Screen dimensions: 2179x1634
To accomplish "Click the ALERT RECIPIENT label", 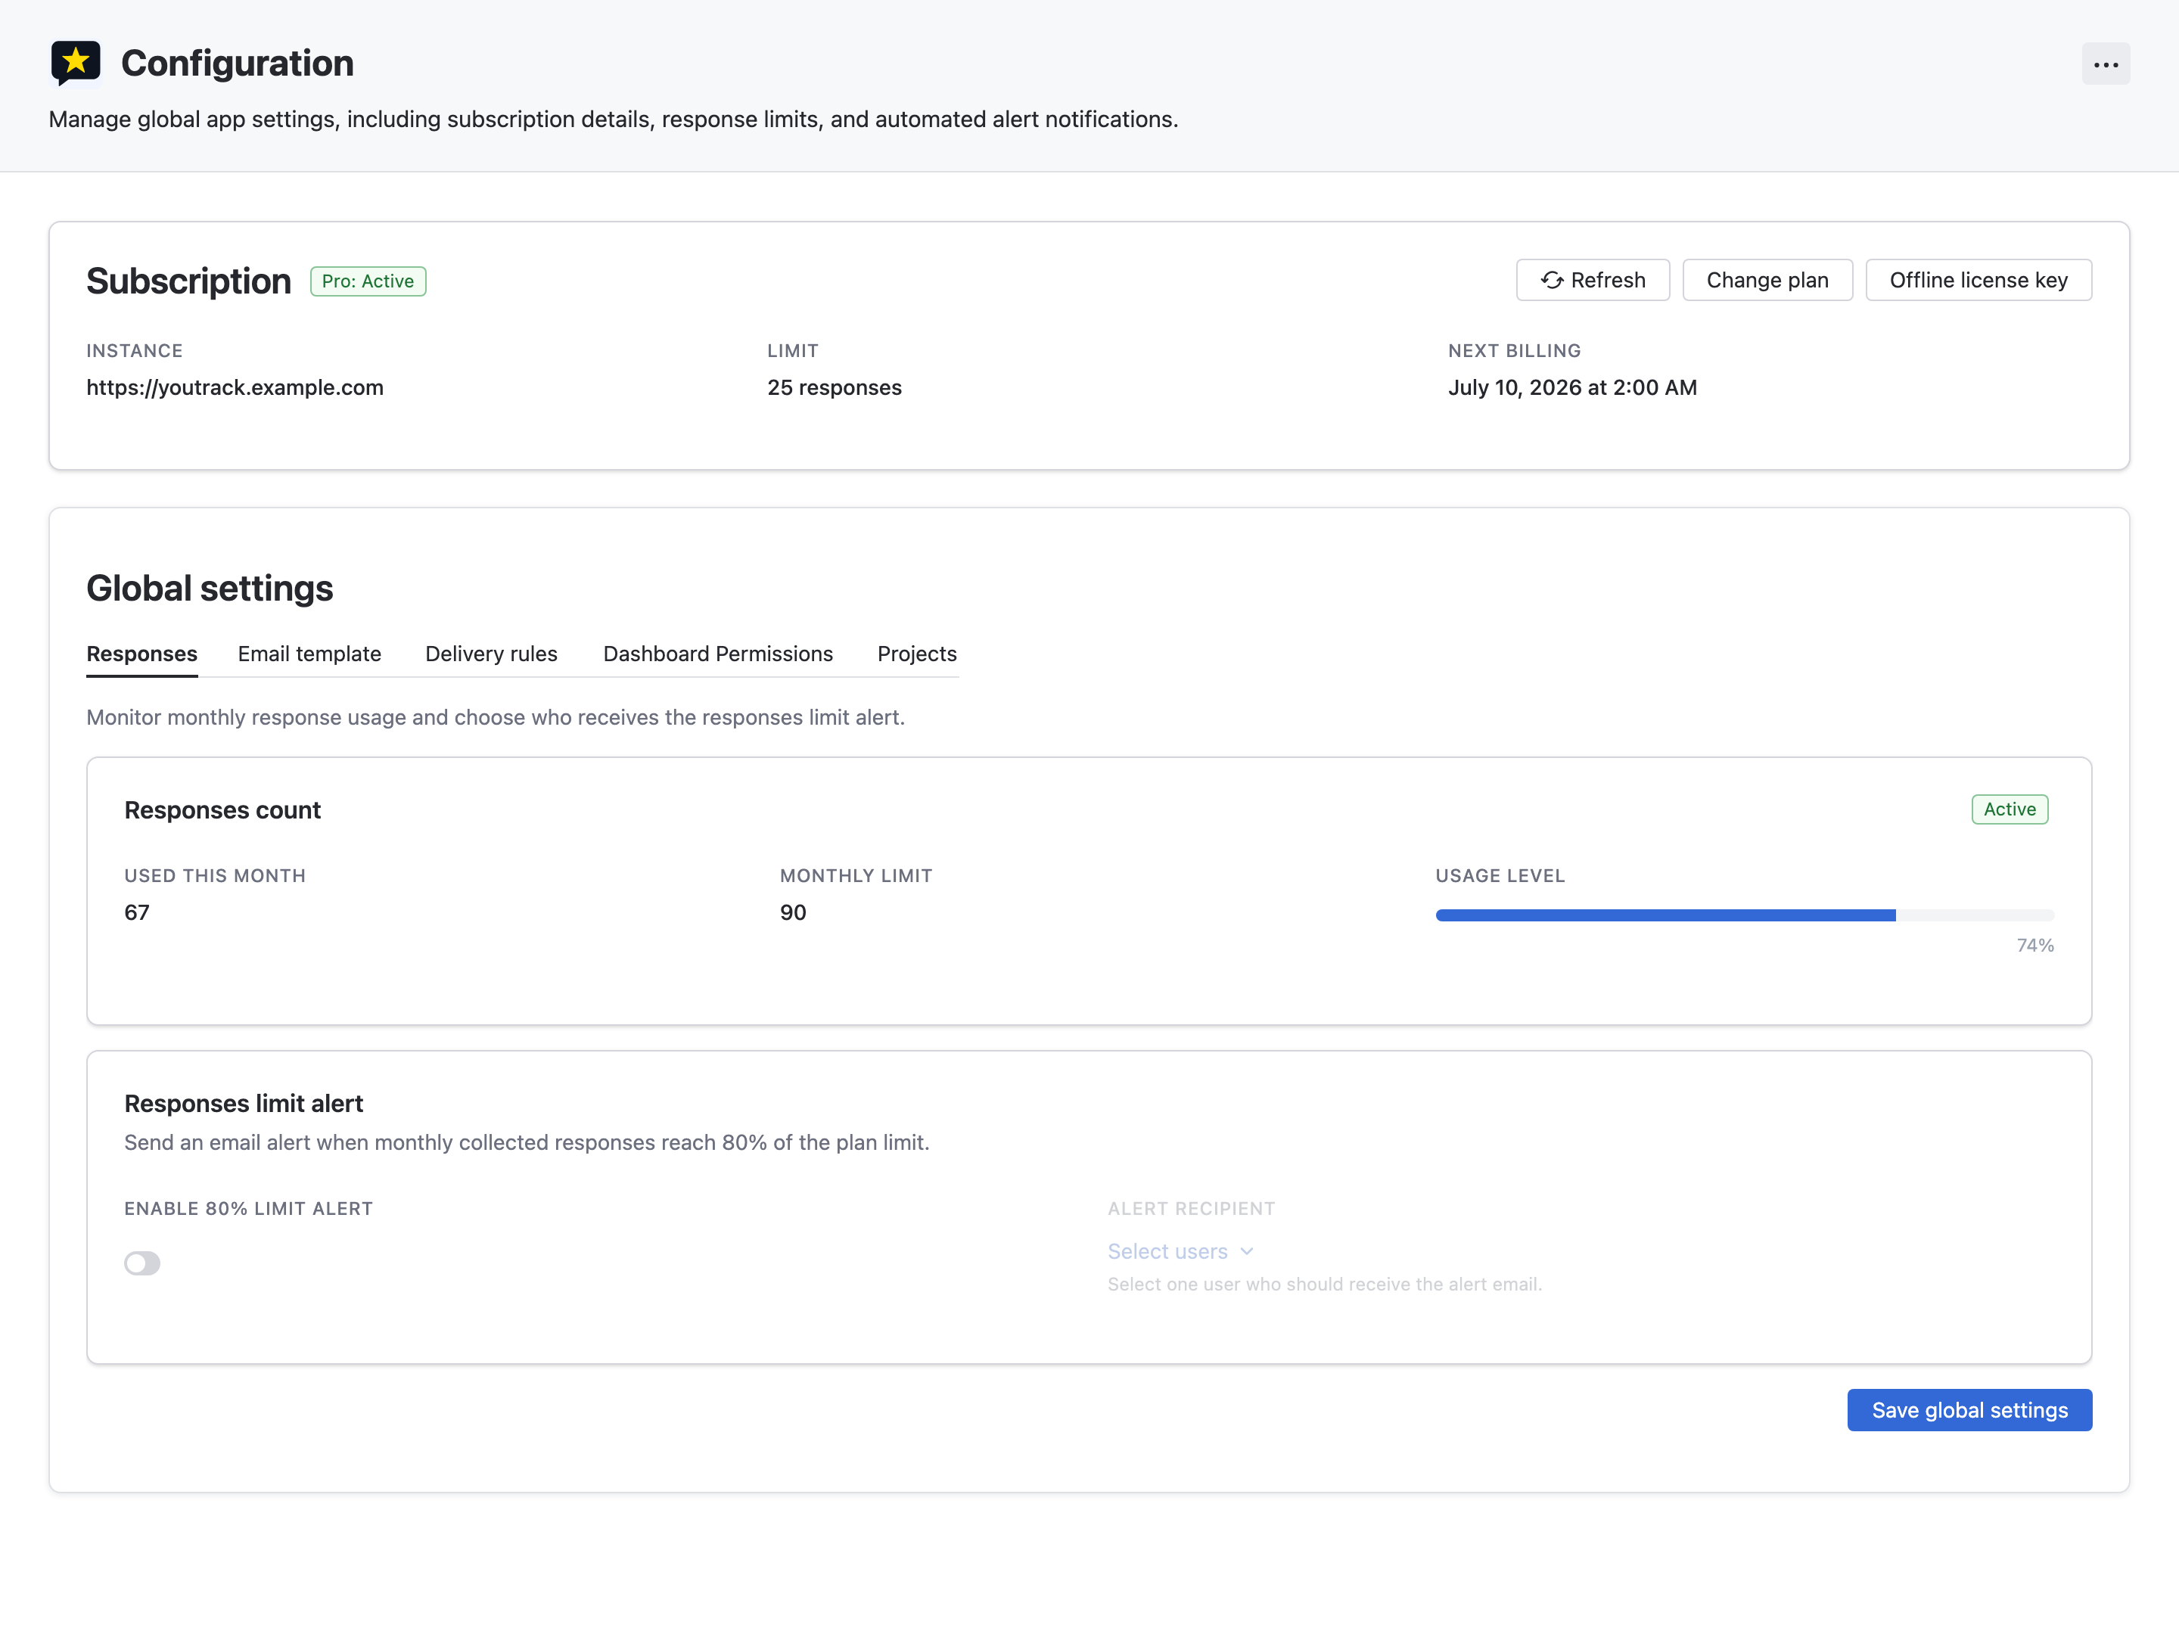I will coord(1191,1209).
